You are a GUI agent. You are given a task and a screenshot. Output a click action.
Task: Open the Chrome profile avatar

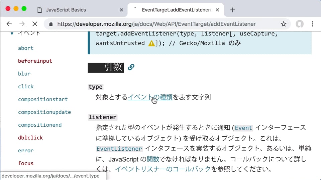tap(300, 24)
